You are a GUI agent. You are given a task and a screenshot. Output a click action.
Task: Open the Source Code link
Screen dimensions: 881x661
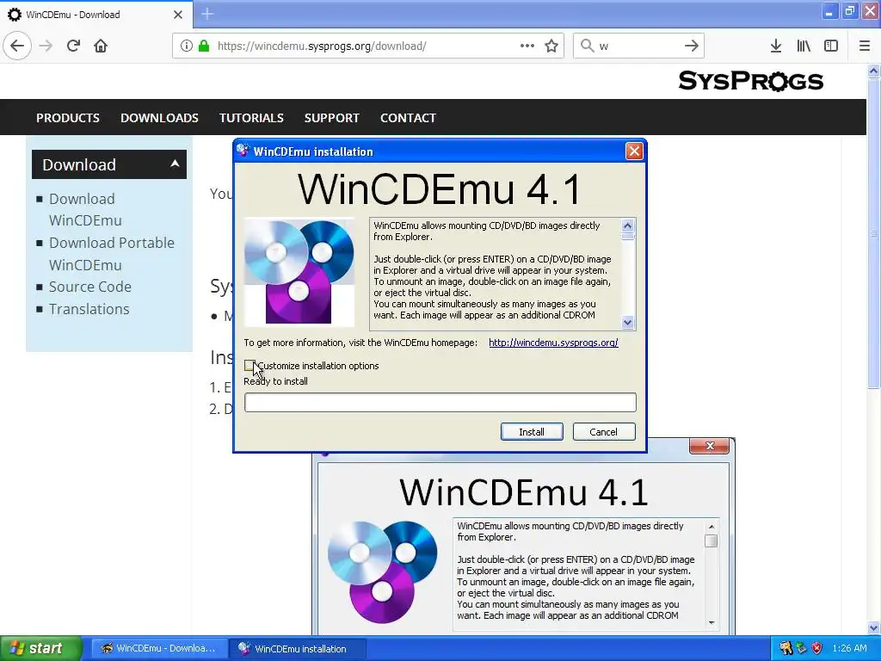point(89,287)
